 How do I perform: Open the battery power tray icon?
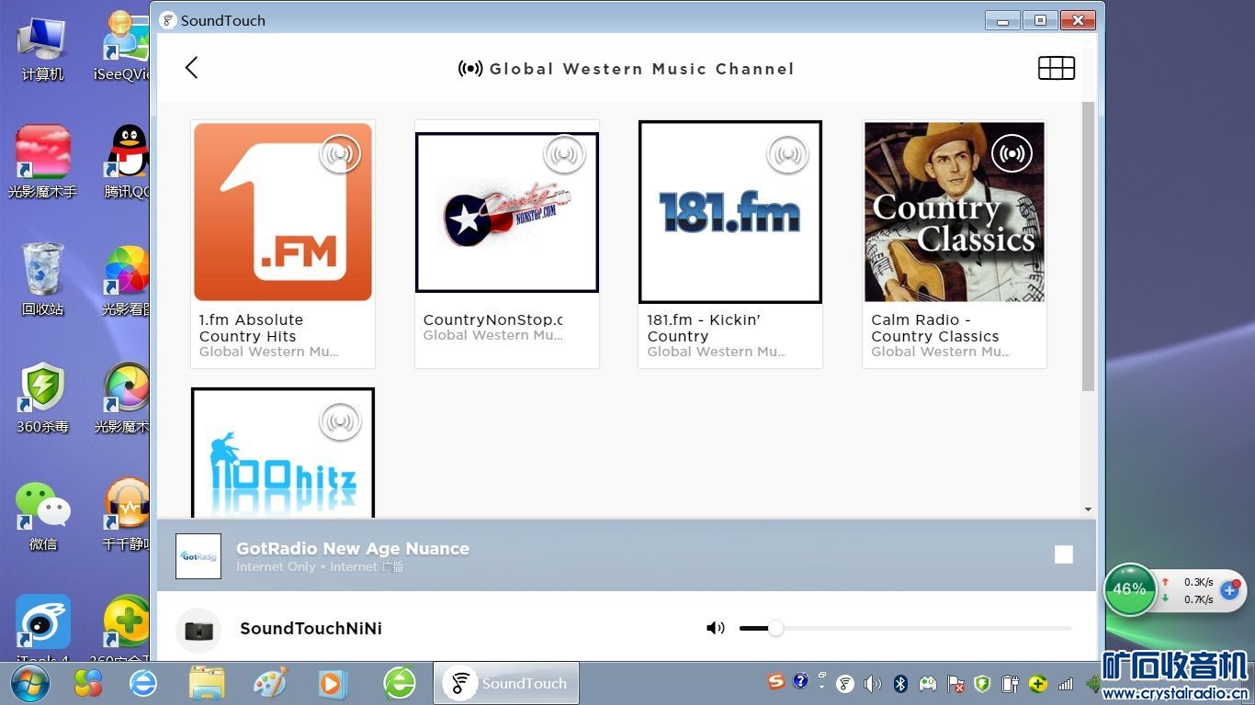[x=1010, y=684]
